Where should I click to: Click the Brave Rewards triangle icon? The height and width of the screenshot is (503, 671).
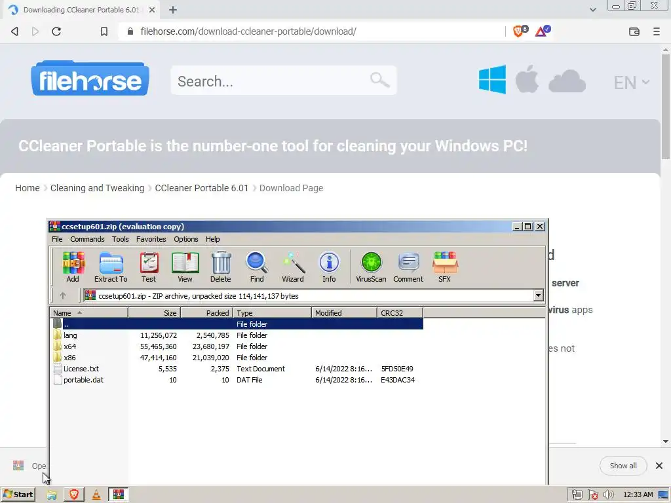[542, 31]
